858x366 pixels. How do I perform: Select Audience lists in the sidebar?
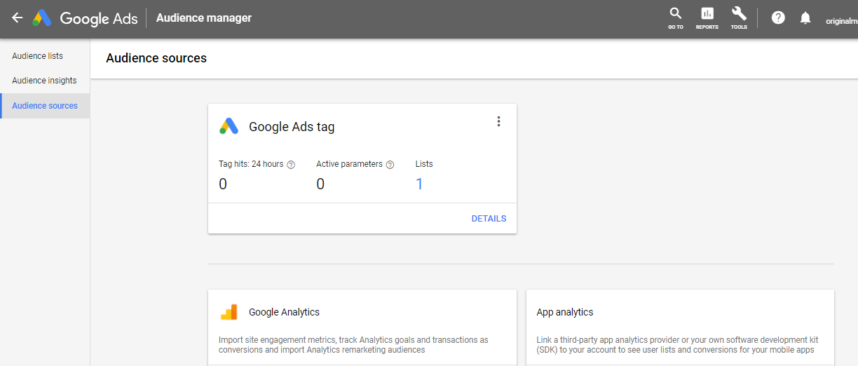[x=45, y=56]
